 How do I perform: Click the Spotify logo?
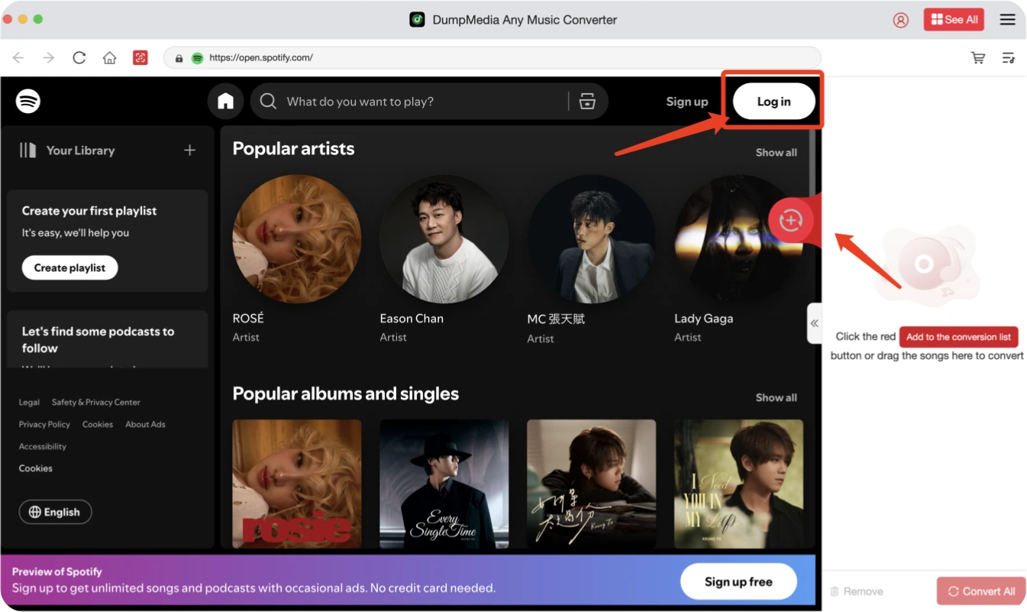(28, 101)
